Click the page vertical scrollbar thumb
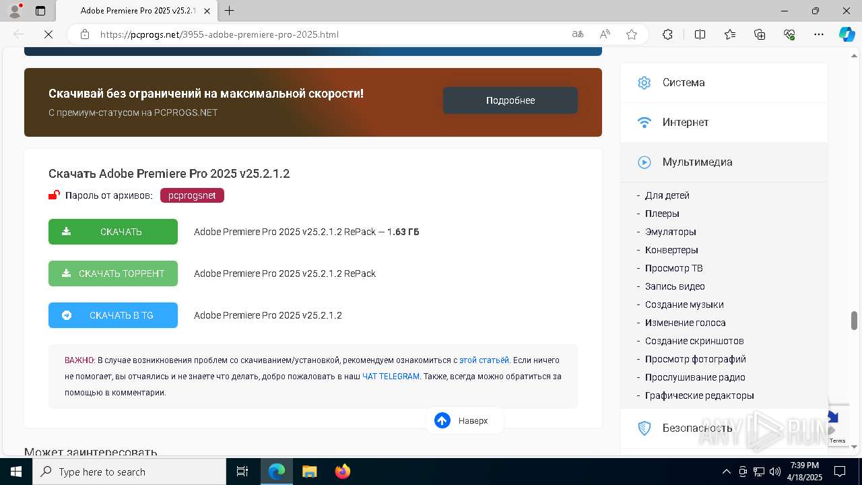The width and height of the screenshot is (862, 485). click(x=855, y=321)
